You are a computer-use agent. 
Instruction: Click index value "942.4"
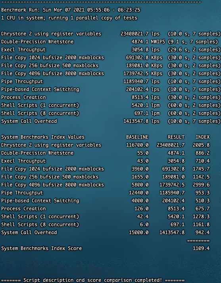click(x=202, y=232)
